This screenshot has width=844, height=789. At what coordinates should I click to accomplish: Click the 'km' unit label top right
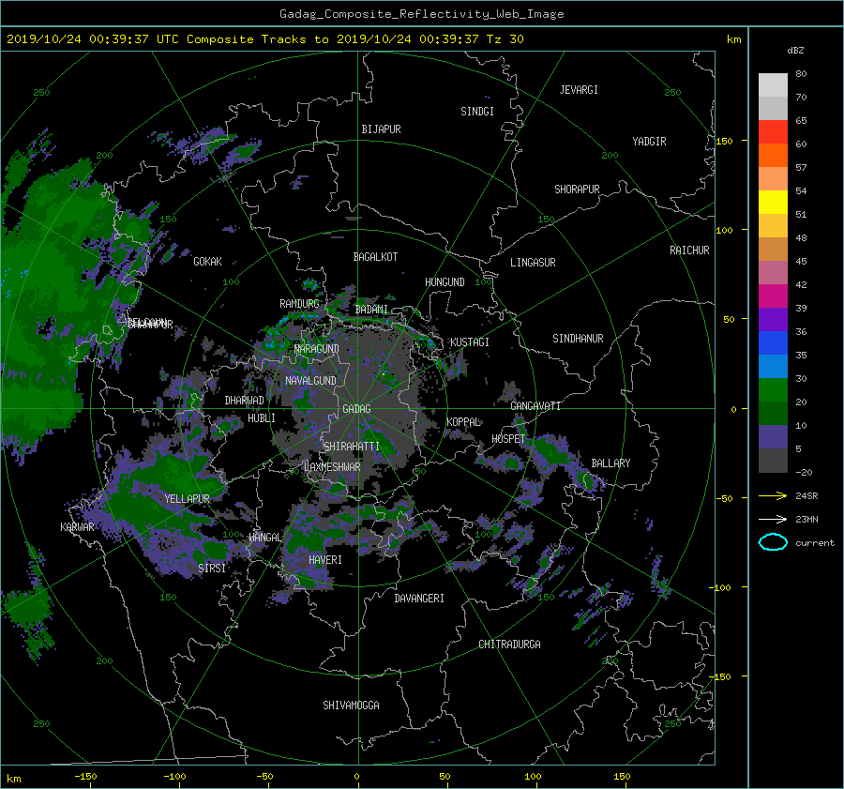[733, 39]
